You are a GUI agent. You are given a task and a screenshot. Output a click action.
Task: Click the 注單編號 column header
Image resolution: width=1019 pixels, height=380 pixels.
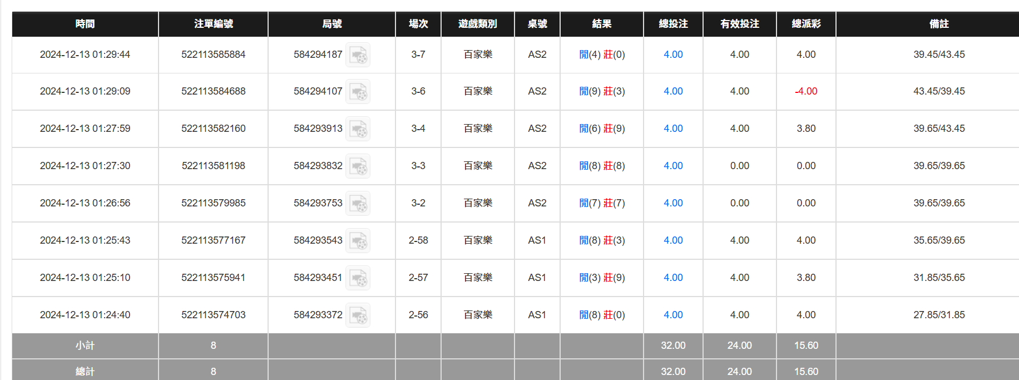point(213,24)
